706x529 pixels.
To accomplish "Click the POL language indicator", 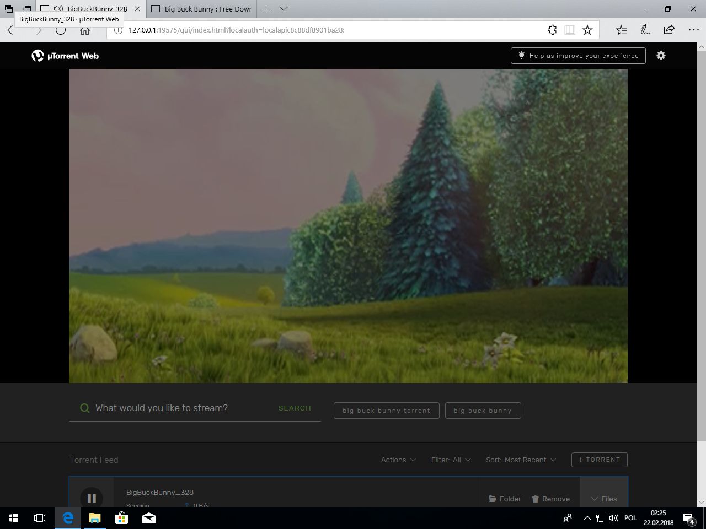I will click(x=630, y=518).
